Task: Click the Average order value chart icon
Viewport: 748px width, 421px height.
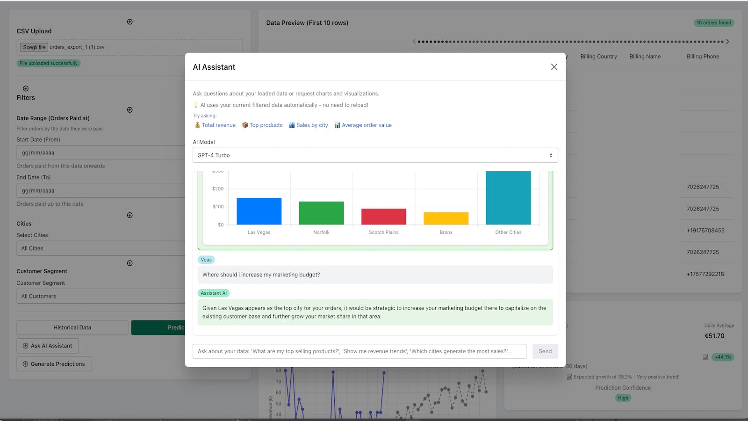Action: point(336,125)
